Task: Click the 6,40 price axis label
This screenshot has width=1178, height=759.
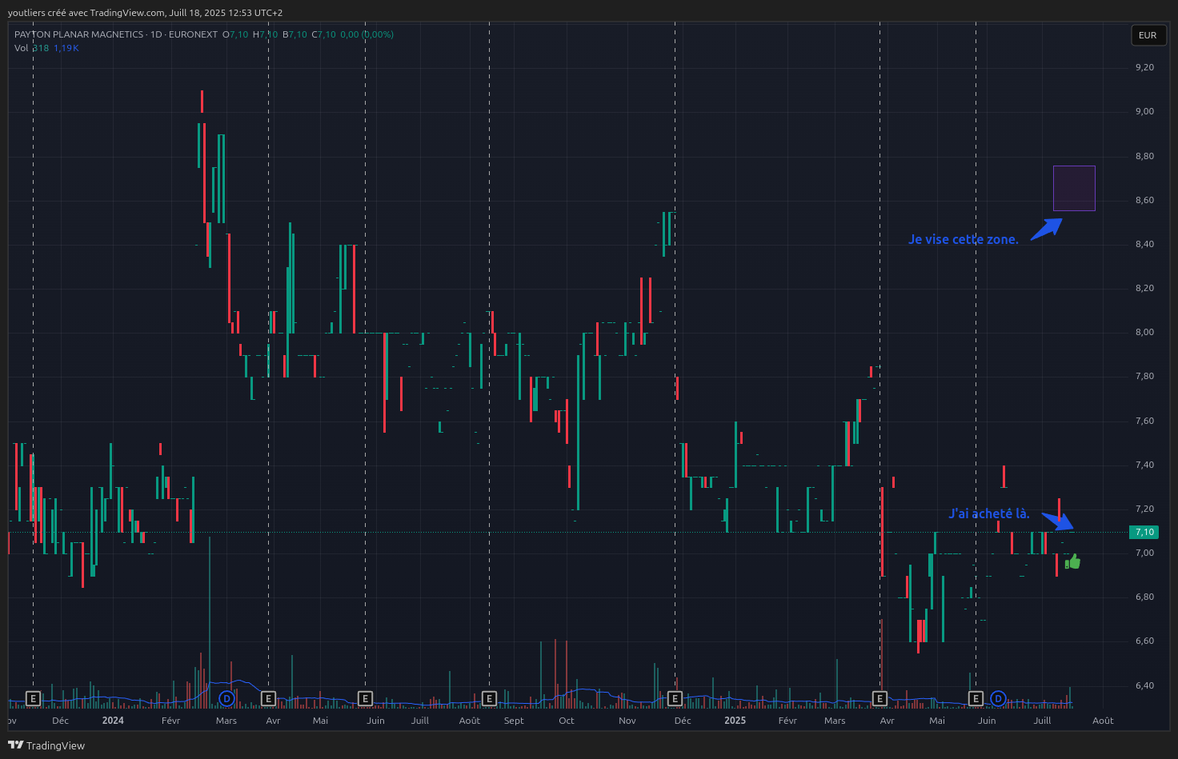Action: coord(1144,685)
